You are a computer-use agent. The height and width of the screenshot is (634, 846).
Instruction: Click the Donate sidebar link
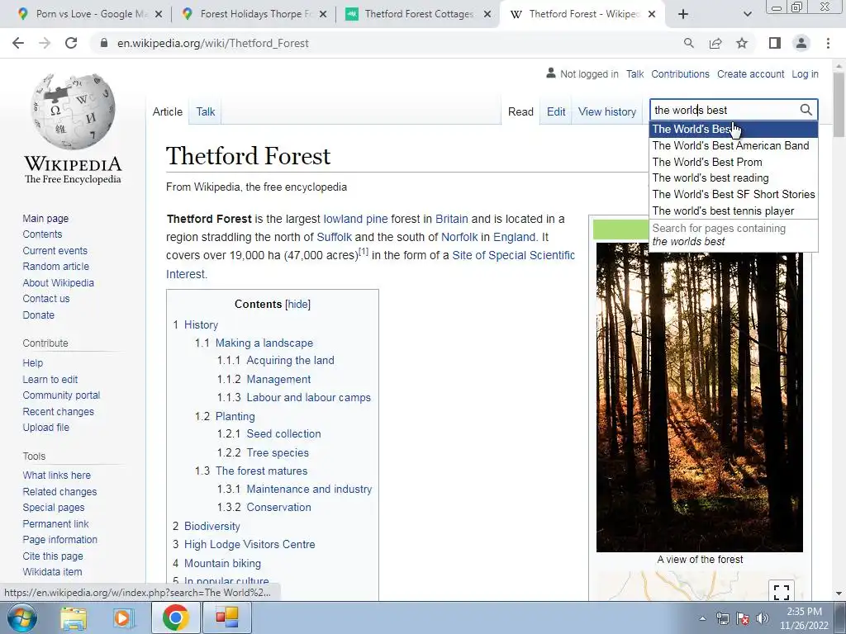click(38, 315)
